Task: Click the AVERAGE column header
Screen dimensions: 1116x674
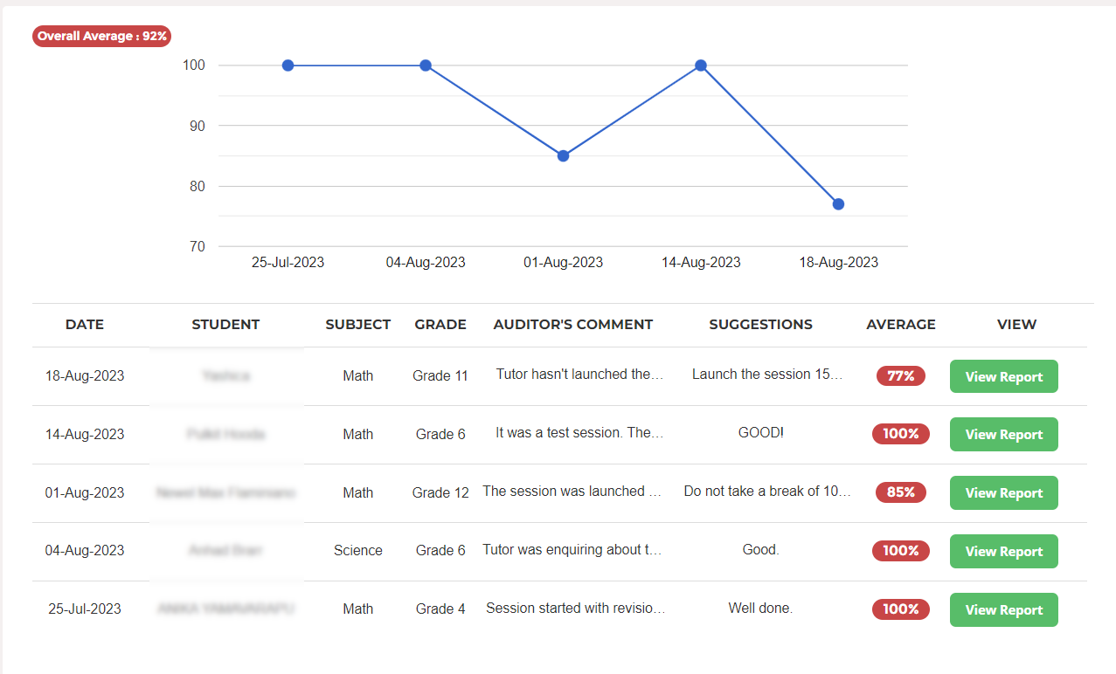Action: [x=900, y=325]
